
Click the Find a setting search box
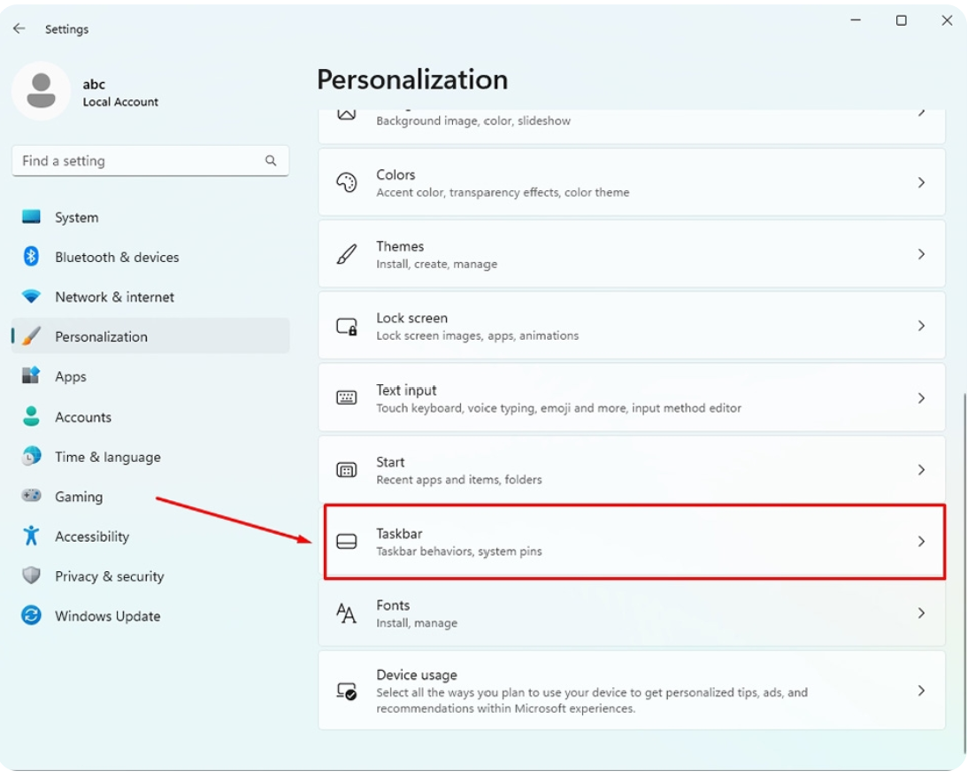click(137, 161)
